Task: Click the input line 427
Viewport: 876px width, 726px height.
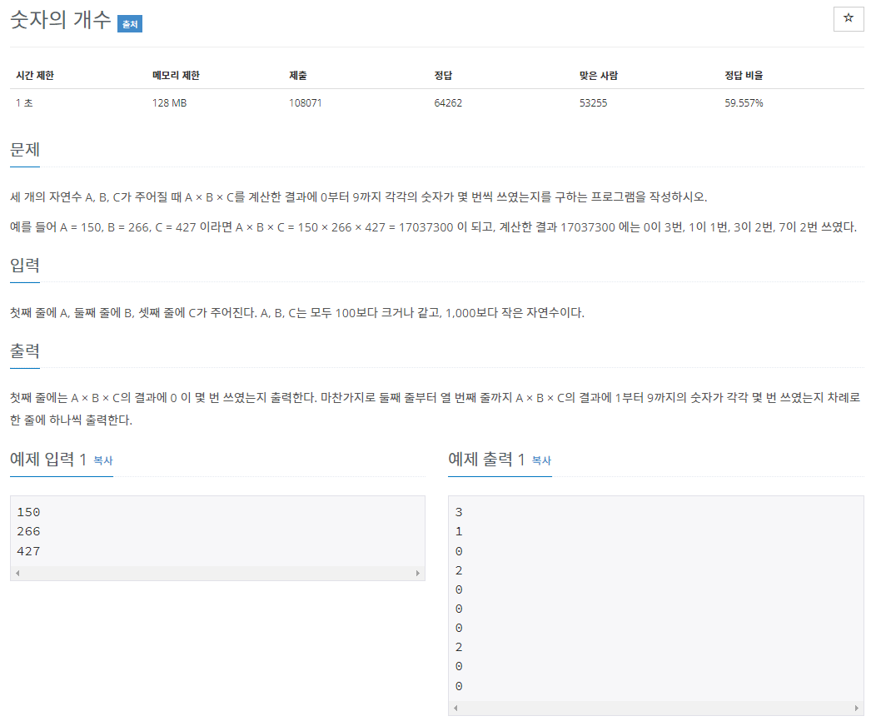Action: click(x=28, y=551)
